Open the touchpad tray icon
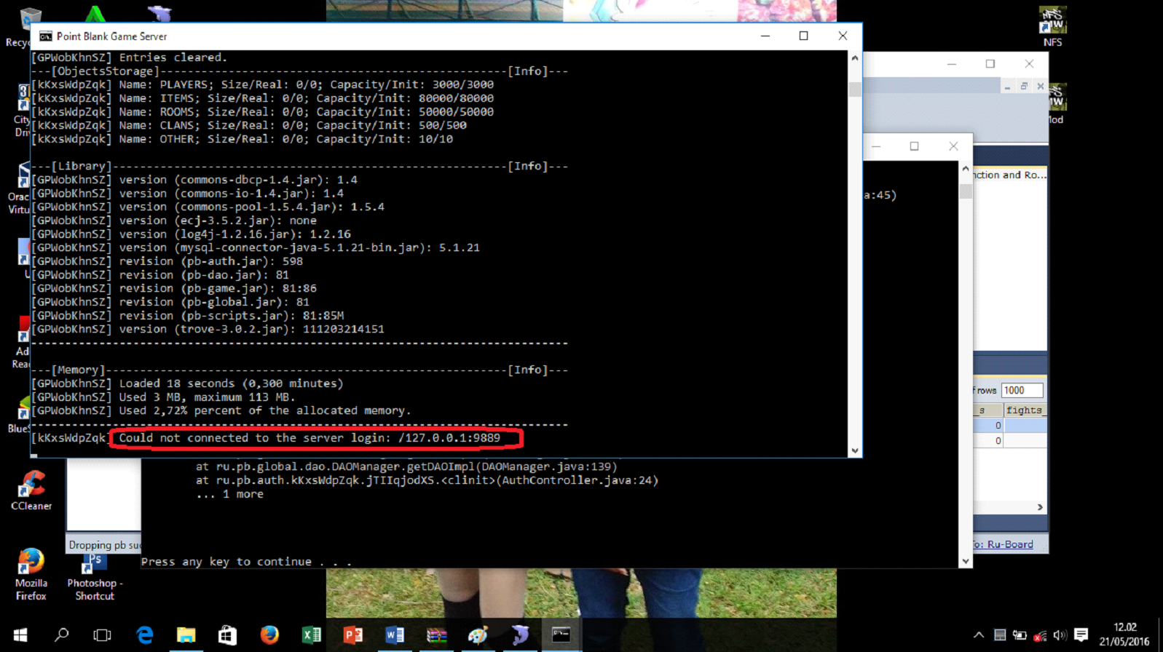Screen dimensions: 1163x652 pyautogui.click(x=1000, y=635)
